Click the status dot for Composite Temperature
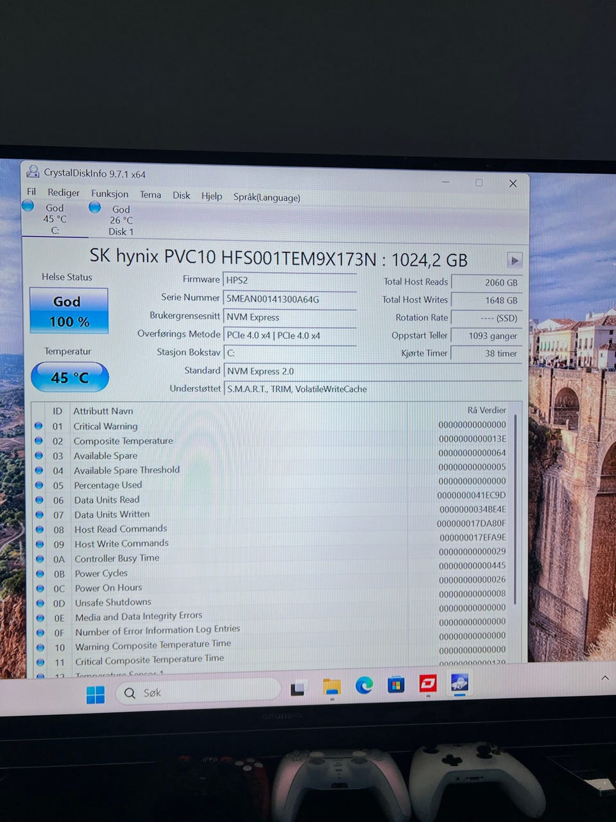This screenshot has height=822, width=616. (38, 441)
